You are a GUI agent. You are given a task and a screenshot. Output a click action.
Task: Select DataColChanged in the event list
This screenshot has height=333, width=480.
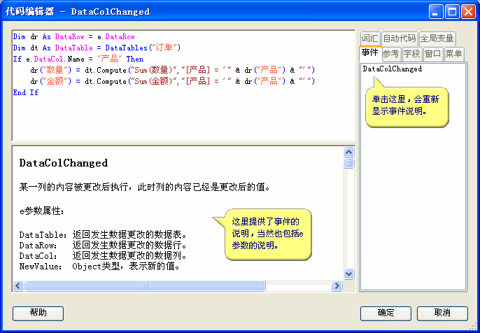(x=393, y=69)
